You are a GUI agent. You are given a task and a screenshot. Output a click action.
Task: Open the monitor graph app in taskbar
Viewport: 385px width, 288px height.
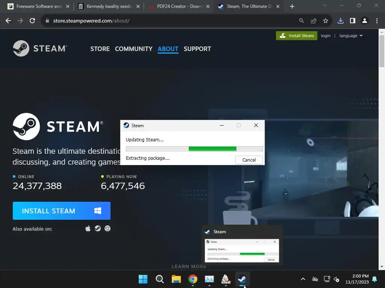pyautogui.click(x=209, y=279)
